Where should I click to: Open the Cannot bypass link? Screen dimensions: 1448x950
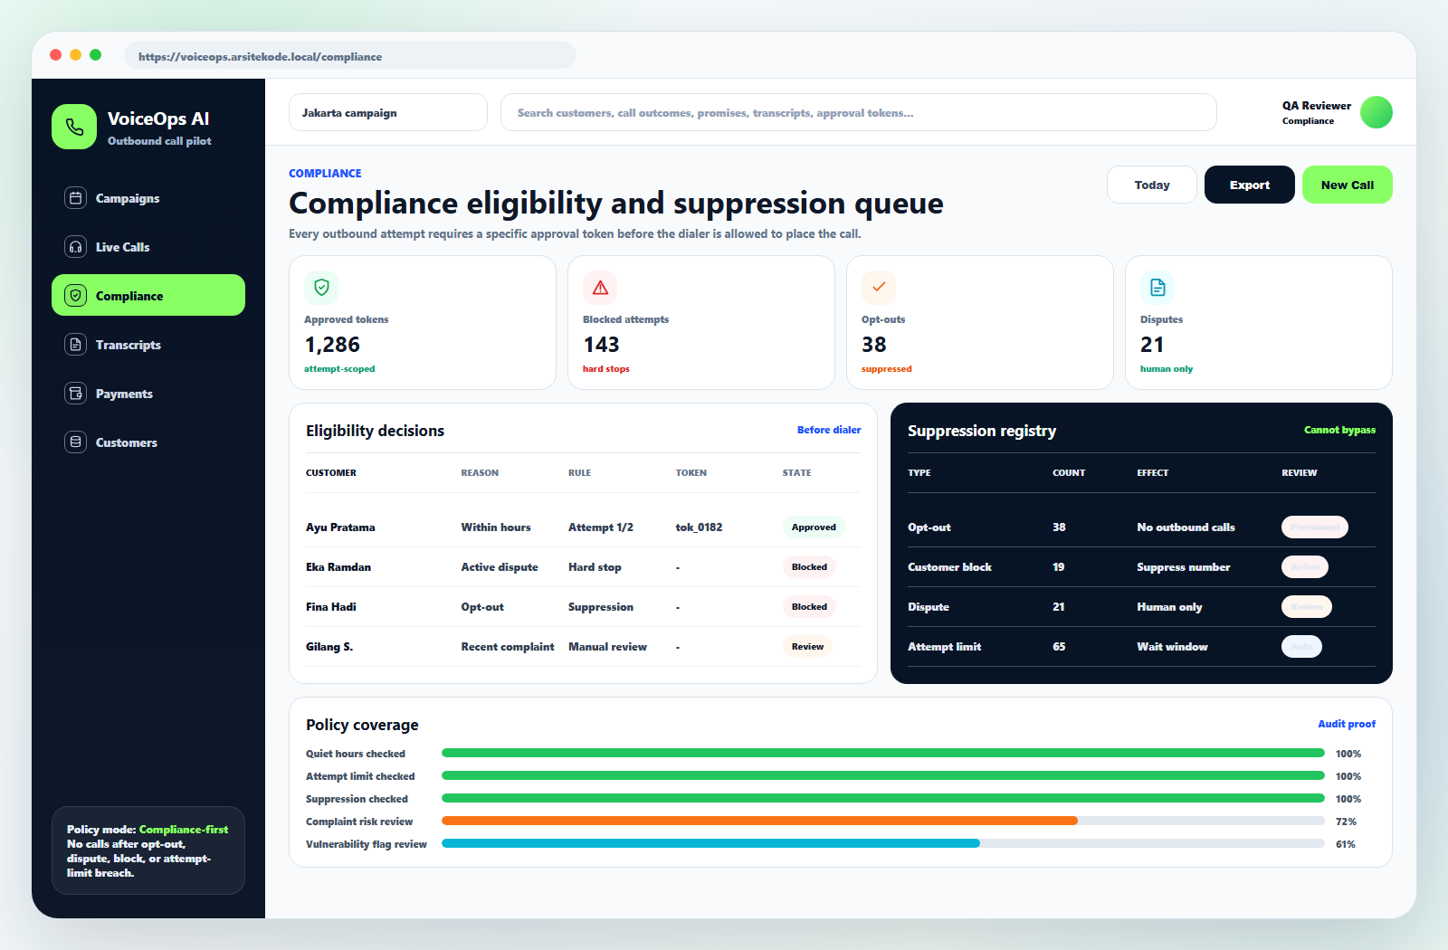pyautogui.click(x=1339, y=430)
